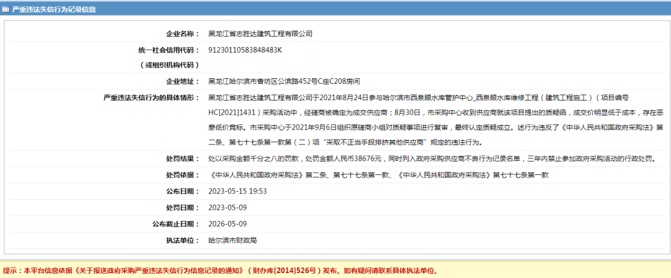
Task: Click the red 提示 notice at the bottom
Action: (221, 271)
